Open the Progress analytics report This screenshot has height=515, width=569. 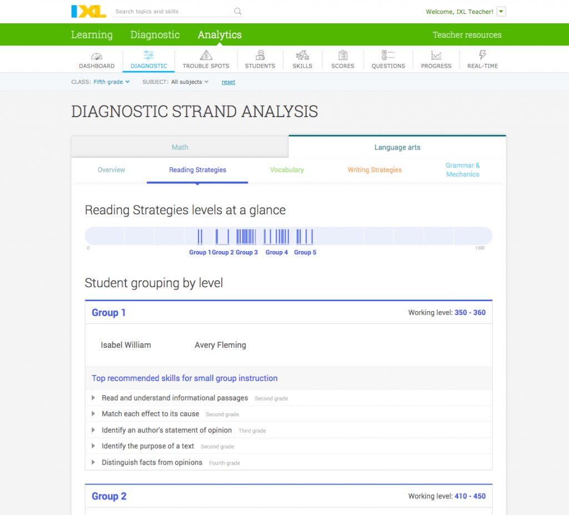pos(436,59)
